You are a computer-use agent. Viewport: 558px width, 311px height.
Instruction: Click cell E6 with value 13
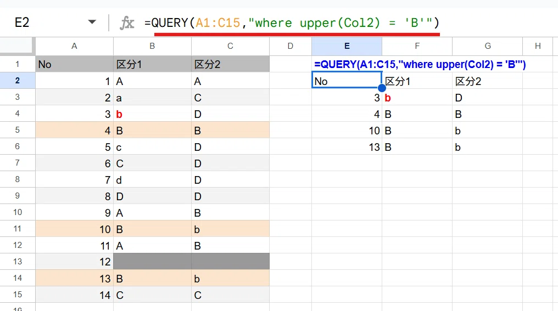(347, 146)
